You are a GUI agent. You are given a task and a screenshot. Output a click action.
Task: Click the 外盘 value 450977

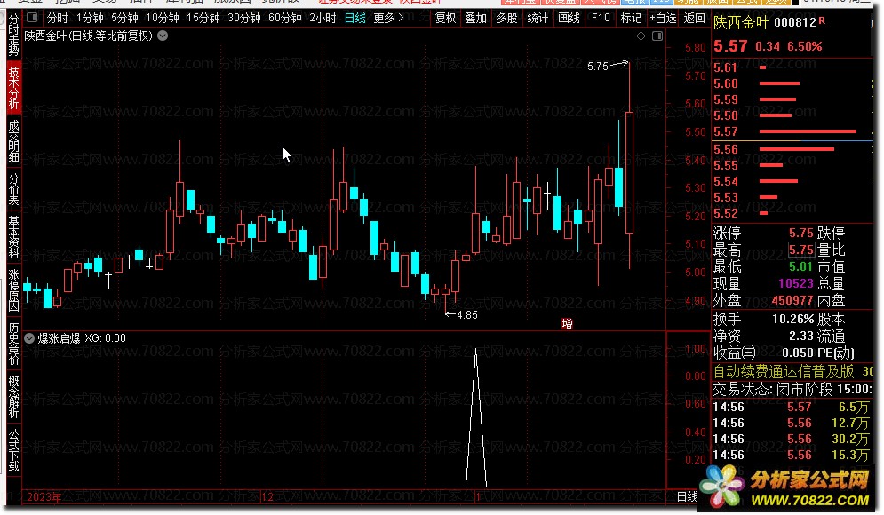click(792, 300)
